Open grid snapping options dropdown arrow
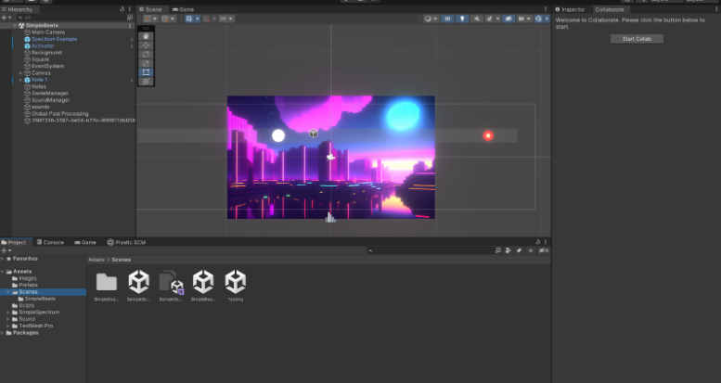Screen dimensions: 721x383 pyautogui.click(x=198, y=19)
